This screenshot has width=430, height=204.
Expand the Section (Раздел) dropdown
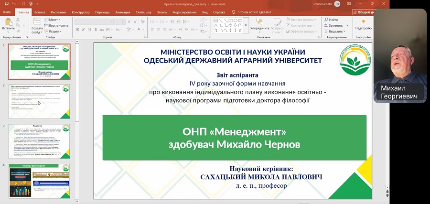[54, 31]
